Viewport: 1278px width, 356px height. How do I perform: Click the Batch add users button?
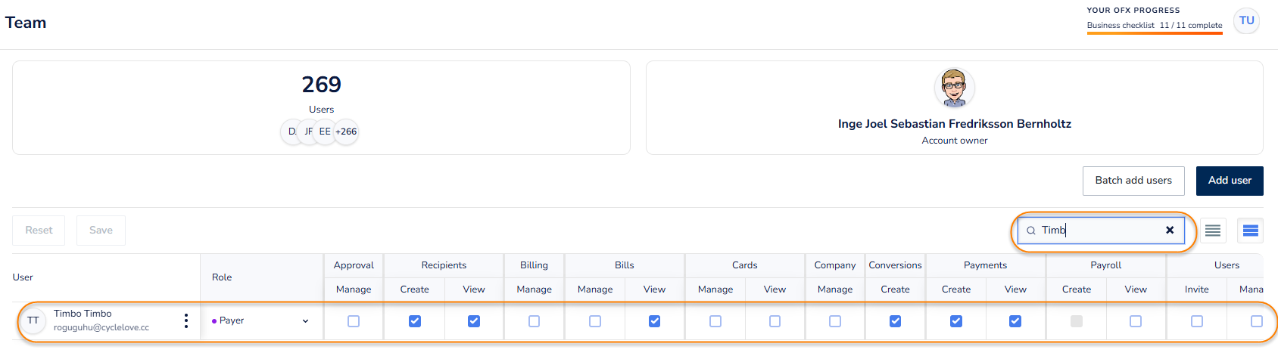point(1133,181)
